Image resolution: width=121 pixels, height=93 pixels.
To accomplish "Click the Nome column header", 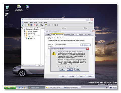I will coord(51,28).
